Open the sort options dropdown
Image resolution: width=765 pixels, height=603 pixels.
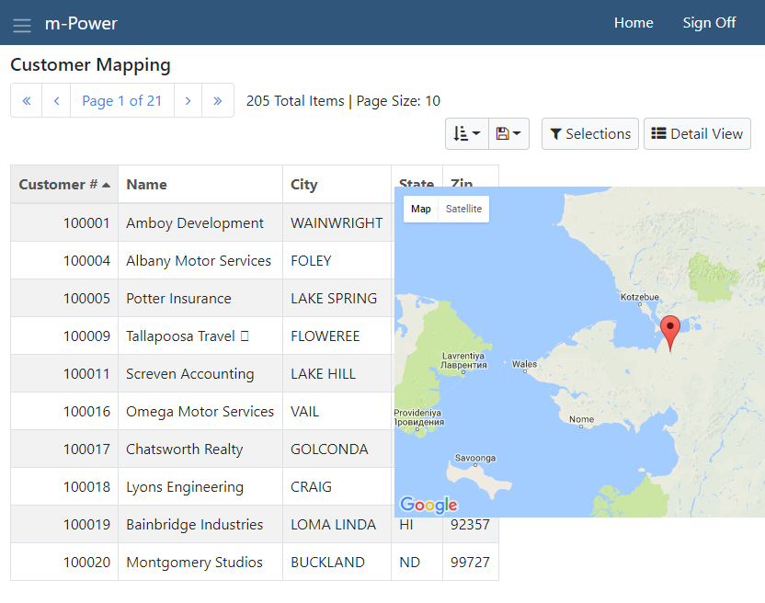pos(467,133)
